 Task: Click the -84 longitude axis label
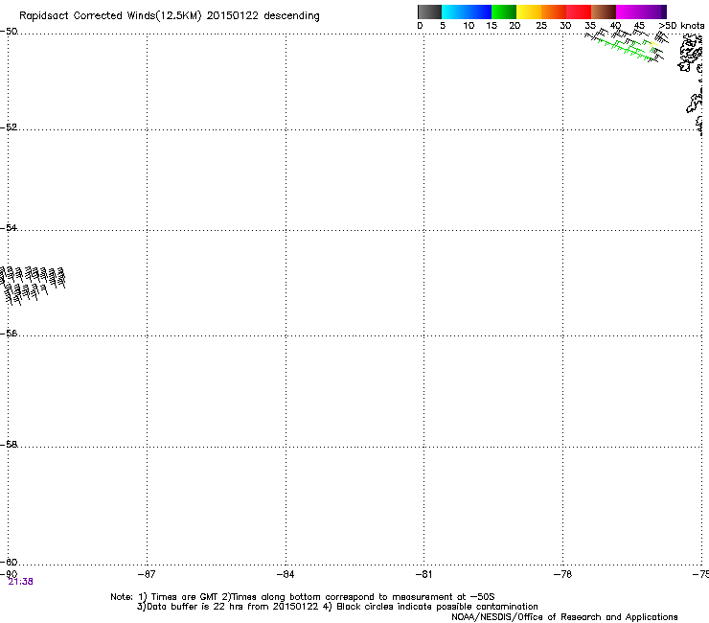pos(286,574)
